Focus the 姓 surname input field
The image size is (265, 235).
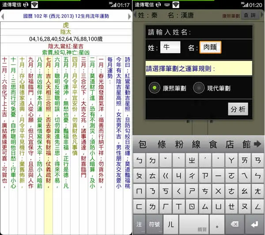pos(170,47)
